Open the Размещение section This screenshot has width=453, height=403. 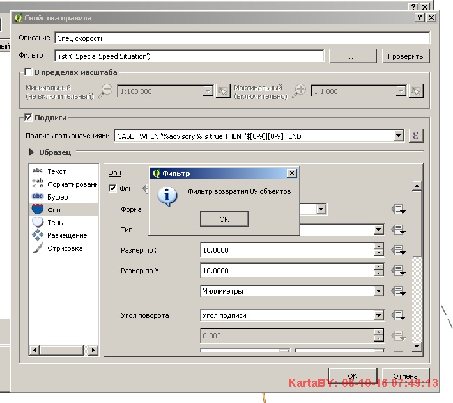(x=64, y=235)
